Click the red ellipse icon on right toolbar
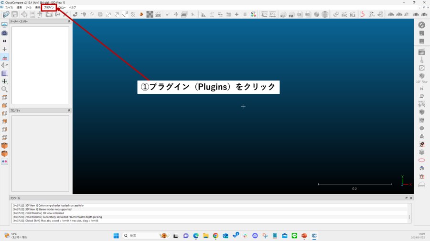The width and height of the screenshot is (430, 241). 421,160
